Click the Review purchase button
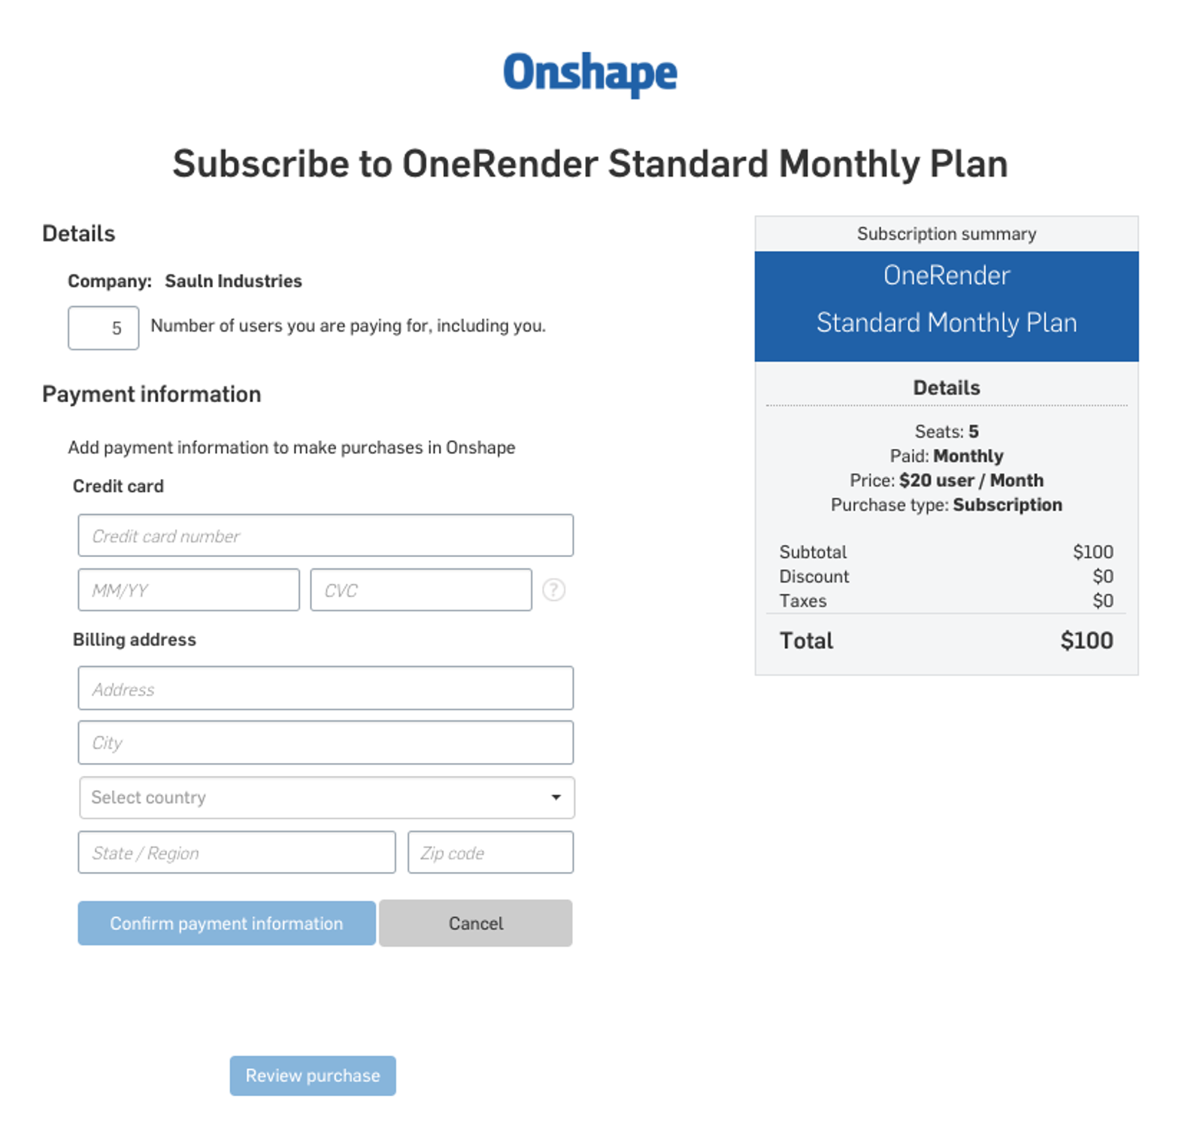1203x1130 pixels. coord(313,1076)
